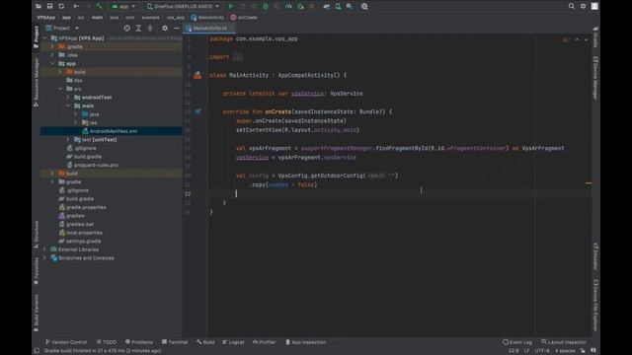Viewport: 632px width, 355px height.
Task: Open IDE settings gear at top right
Action: (x=583, y=6)
